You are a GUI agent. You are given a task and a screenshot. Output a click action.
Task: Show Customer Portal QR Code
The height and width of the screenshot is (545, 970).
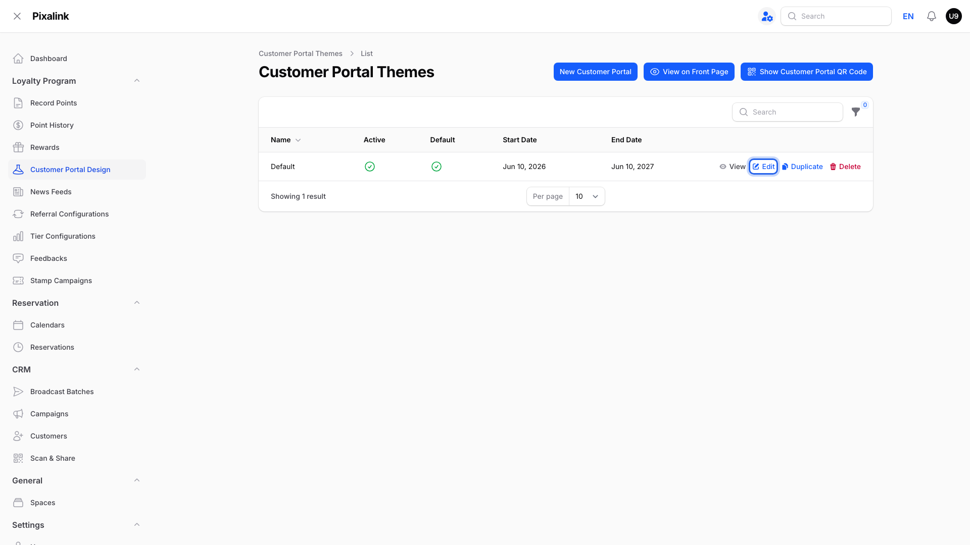point(806,72)
